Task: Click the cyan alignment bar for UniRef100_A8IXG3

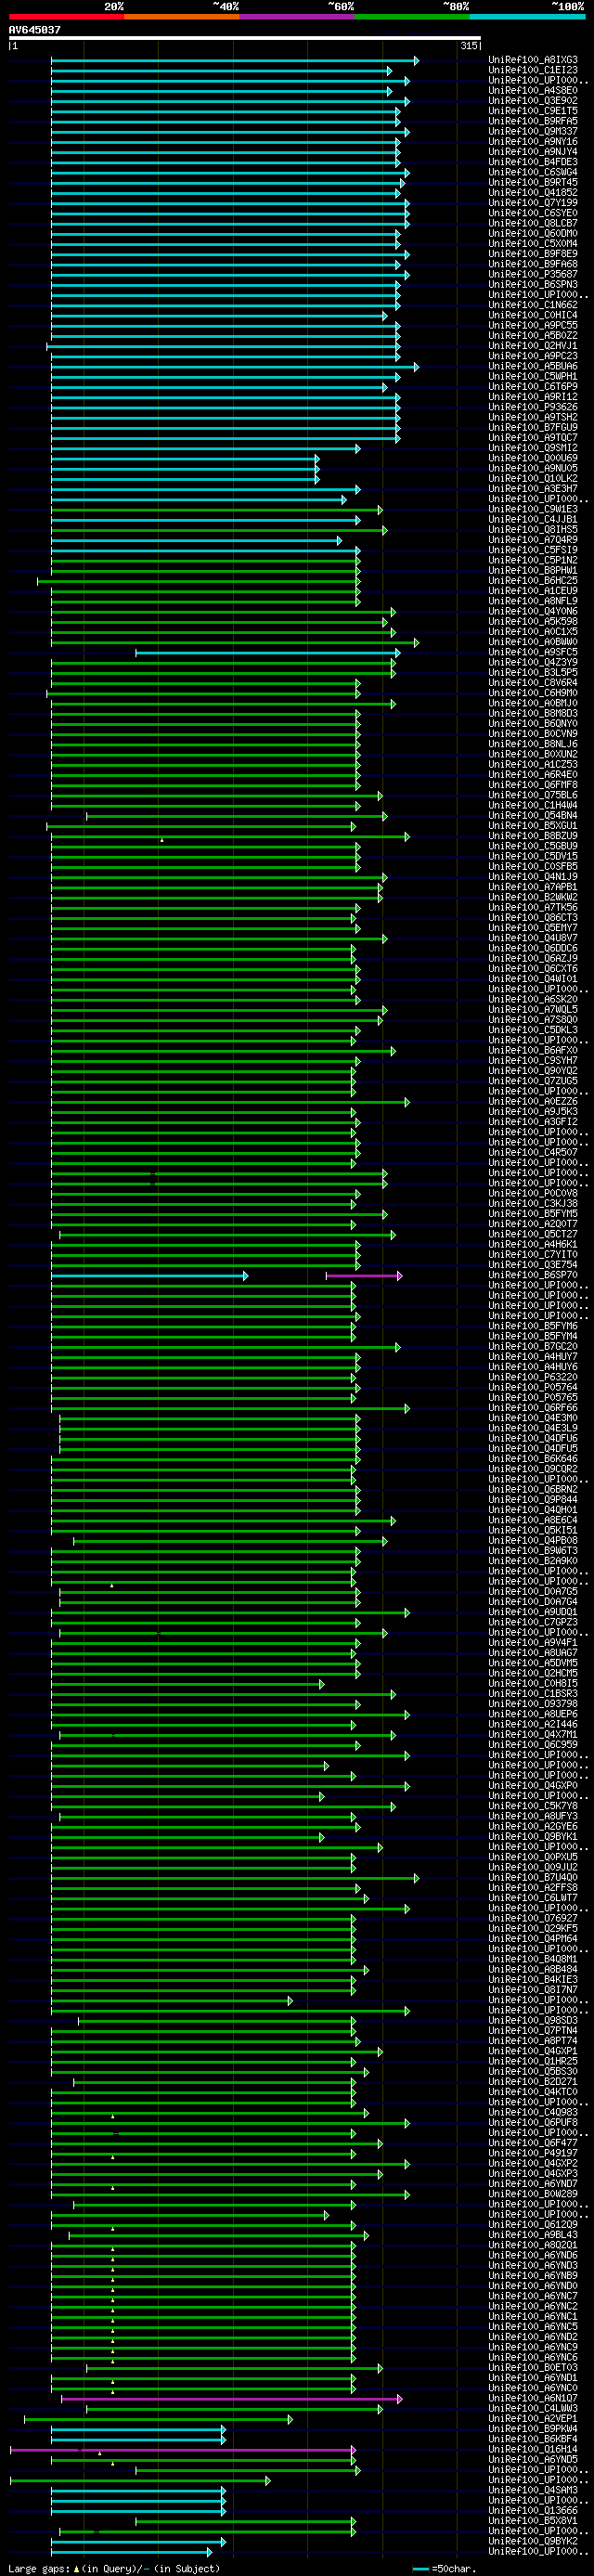Action: click(235, 60)
